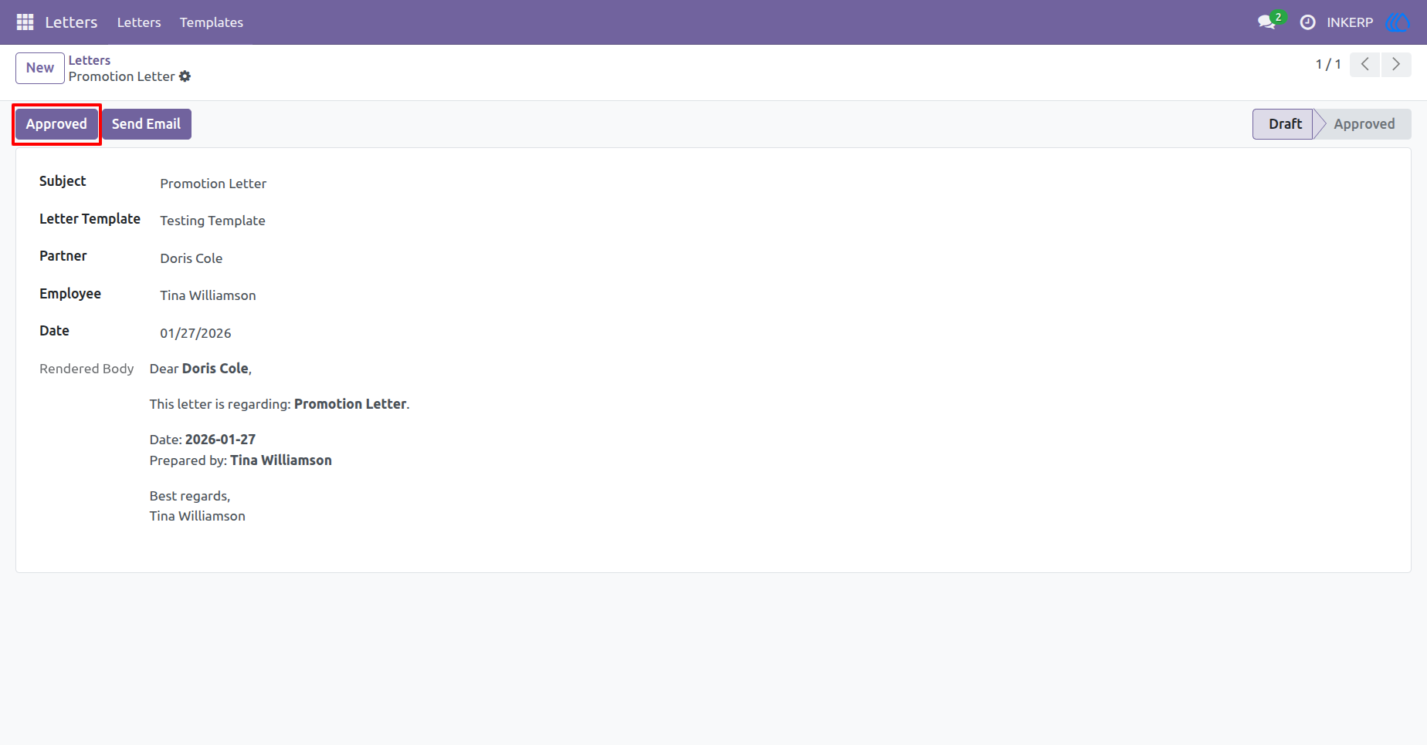Screen dimensions: 1427x745
Task: Open the conversations messages icon
Action: click(x=1266, y=22)
